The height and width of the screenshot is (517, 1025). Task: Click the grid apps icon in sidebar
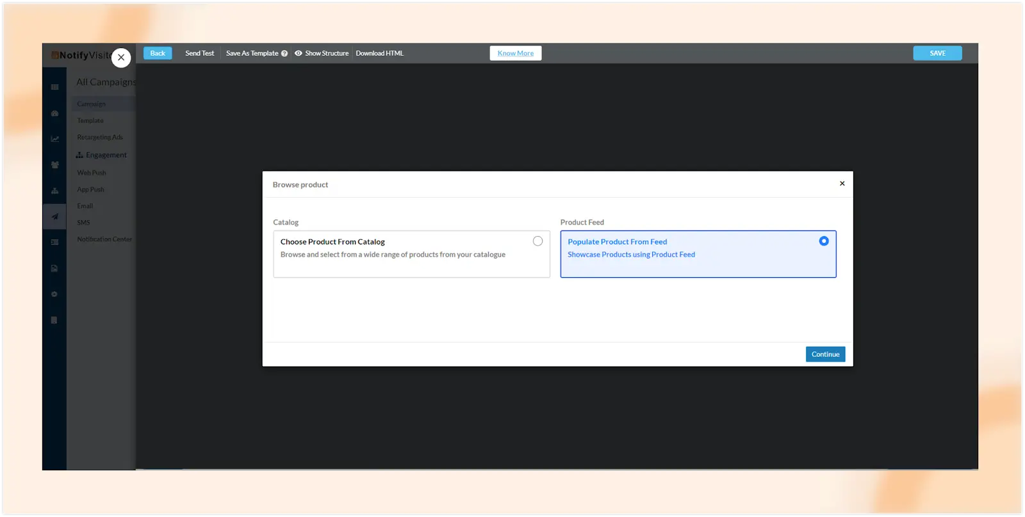[x=54, y=87]
